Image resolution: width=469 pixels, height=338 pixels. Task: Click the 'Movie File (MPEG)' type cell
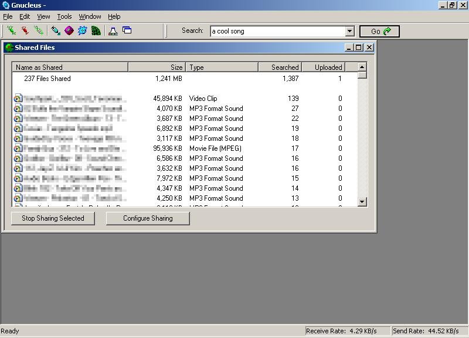coord(215,148)
